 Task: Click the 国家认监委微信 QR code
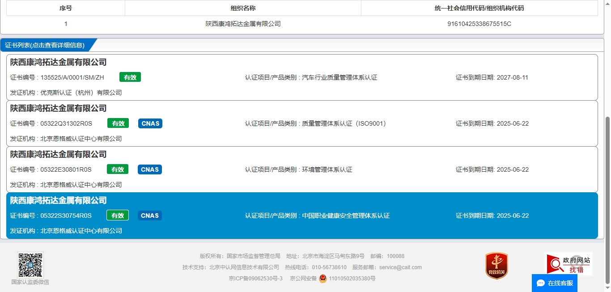point(30,265)
